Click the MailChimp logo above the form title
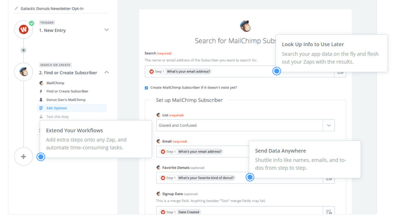 pos(245,26)
